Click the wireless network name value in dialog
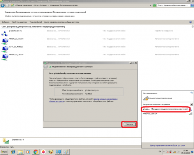Viewport: 194px width, 155px height. [x=92, y=90]
